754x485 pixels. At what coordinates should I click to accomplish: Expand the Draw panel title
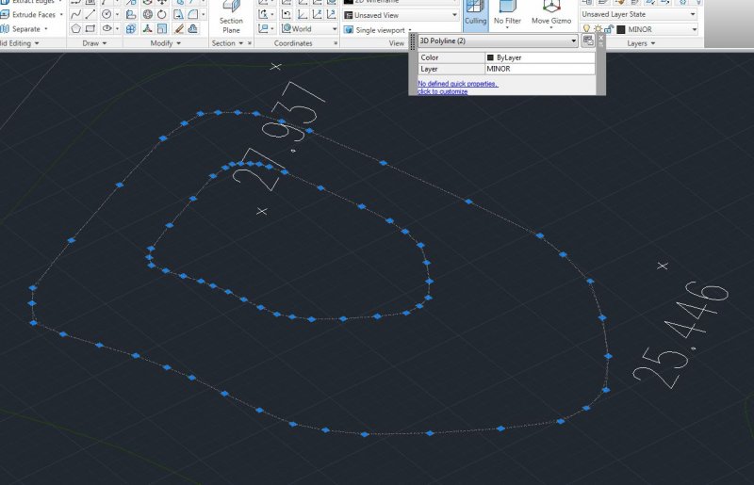pos(93,43)
